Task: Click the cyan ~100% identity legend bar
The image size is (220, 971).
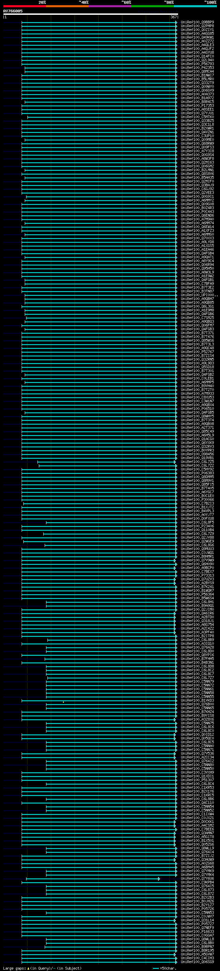Action: click(x=195, y=6)
